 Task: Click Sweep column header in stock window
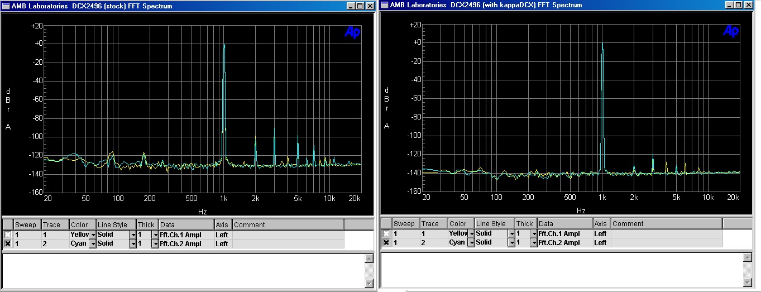tap(27, 225)
